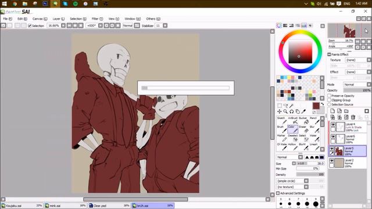Select the Layer2 row in layers panel

click(348, 163)
